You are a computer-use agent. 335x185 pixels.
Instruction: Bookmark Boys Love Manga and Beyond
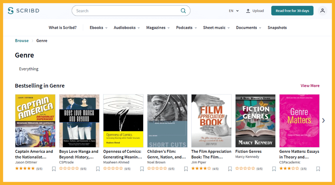[98, 169]
